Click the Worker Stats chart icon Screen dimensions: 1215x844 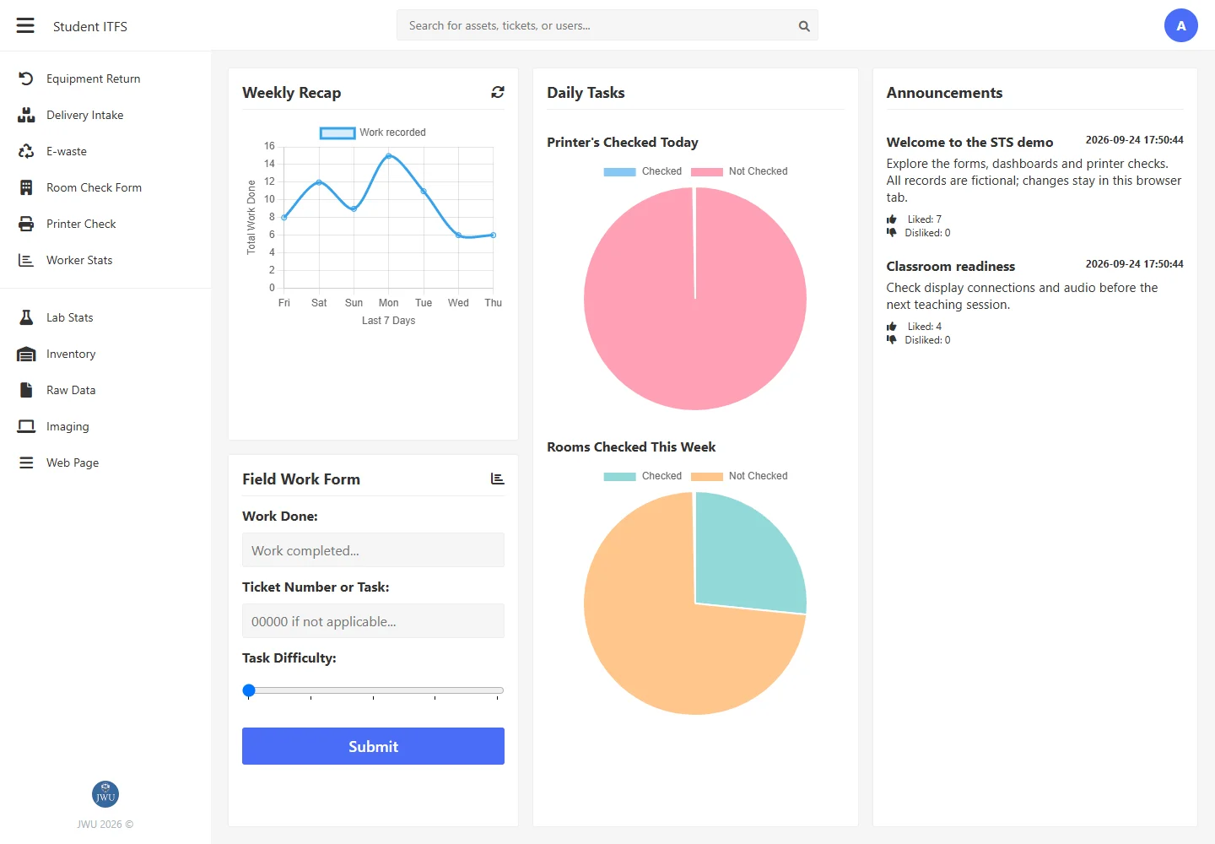26,260
